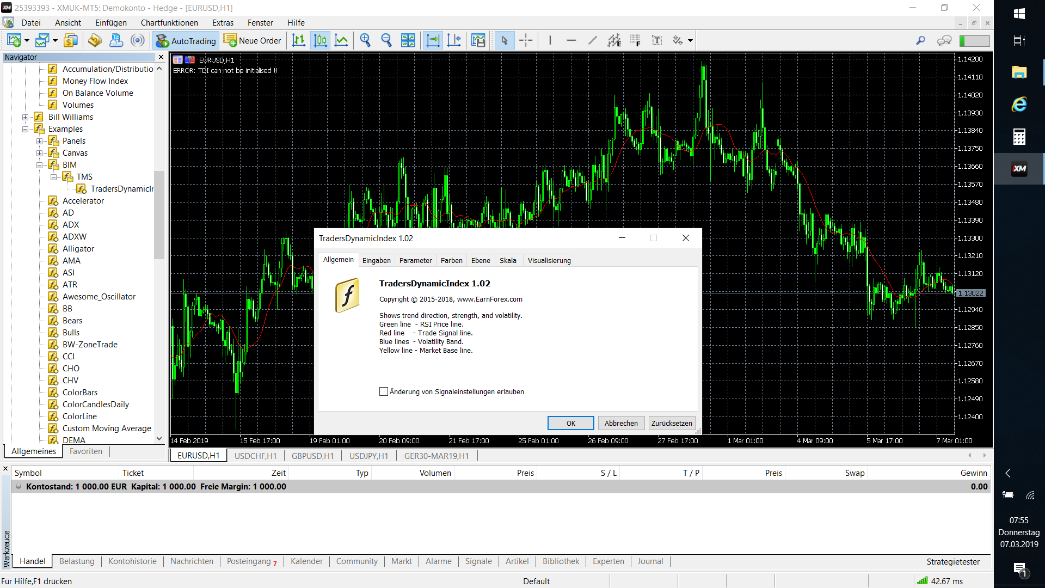
Task: Switch to the Favoriten tab
Action: [86, 451]
